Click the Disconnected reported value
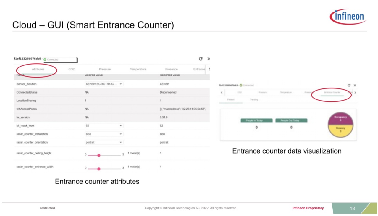 click(x=168, y=92)
